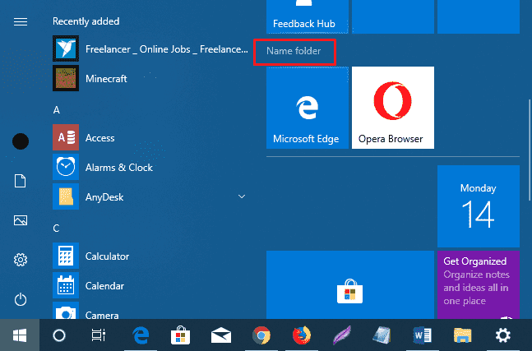This screenshot has height=351, width=532.
Task: Open Task View on the taskbar
Action: pos(99,335)
